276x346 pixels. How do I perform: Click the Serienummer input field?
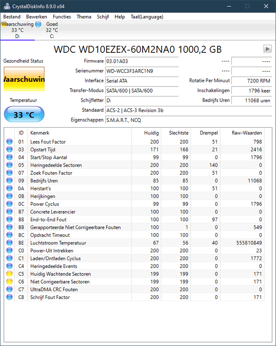point(142,70)
